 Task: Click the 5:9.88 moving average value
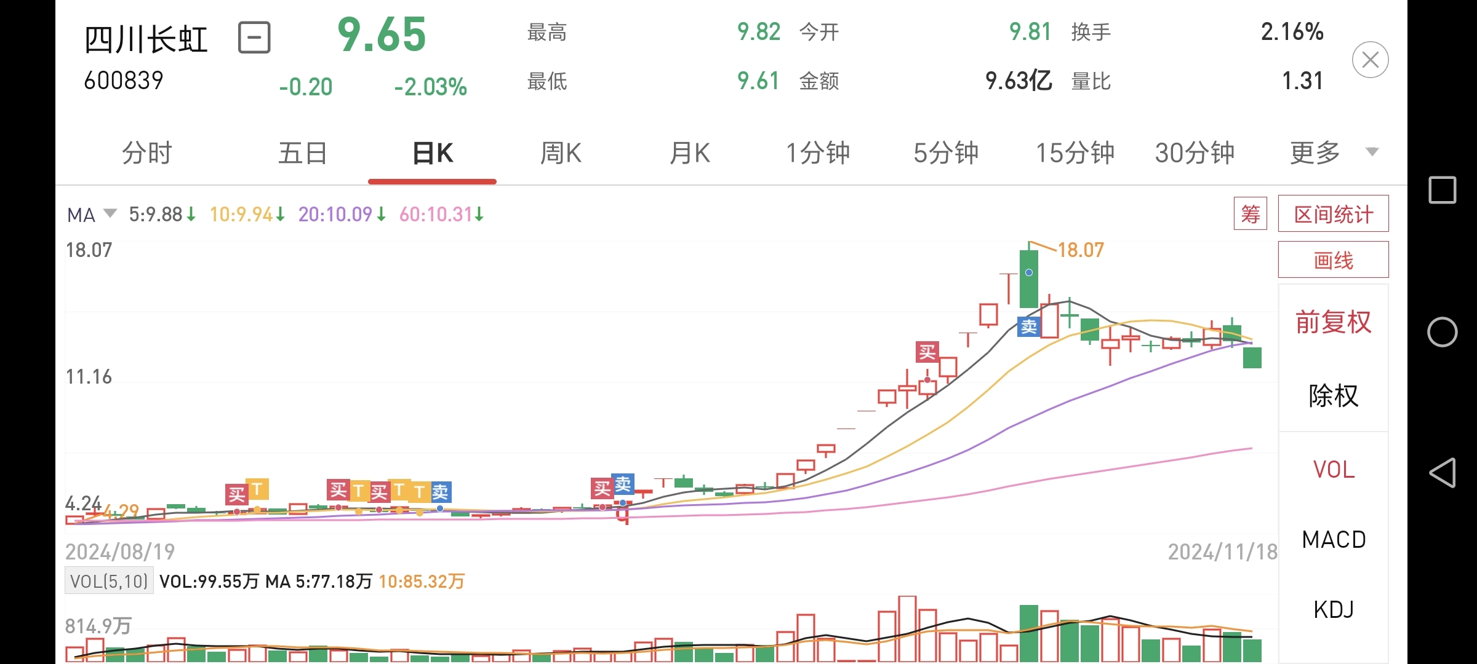tap(162, 215)
